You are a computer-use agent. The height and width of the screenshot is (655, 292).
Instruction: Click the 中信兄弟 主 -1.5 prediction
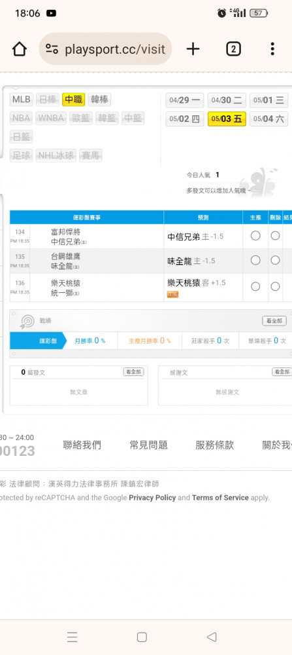pyautogui.click(x=195, y=236)
